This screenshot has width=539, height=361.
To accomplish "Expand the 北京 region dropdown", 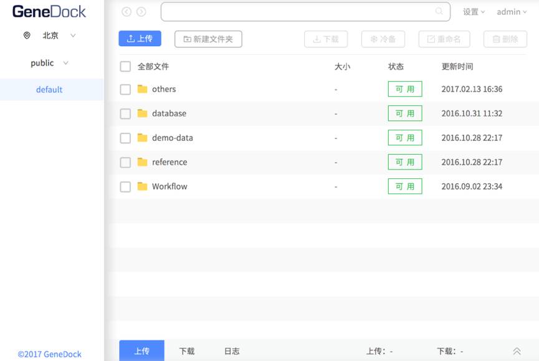I will 73,36.
